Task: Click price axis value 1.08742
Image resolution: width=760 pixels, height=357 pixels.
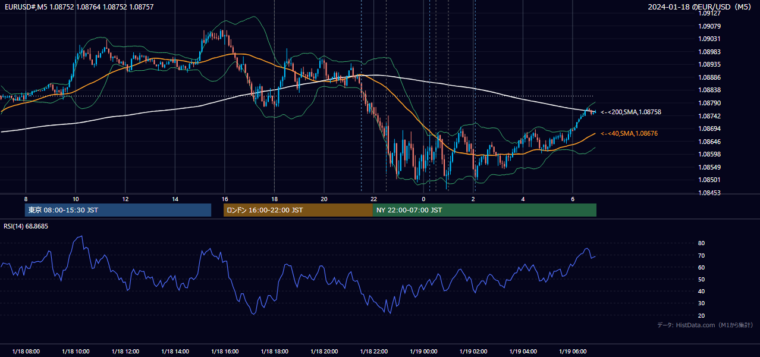Action: tap(709, 116)
